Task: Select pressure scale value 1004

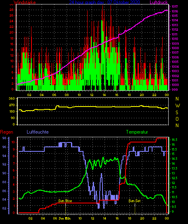Action: tap(175, 67)
